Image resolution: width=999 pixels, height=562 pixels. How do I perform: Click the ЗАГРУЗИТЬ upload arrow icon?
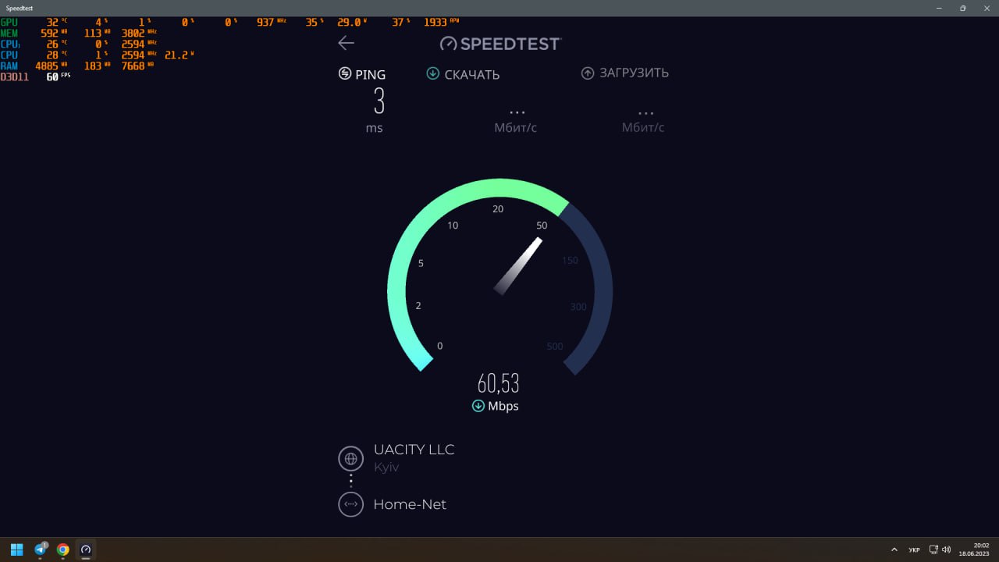pyautogui.click(x=588, y=73)
